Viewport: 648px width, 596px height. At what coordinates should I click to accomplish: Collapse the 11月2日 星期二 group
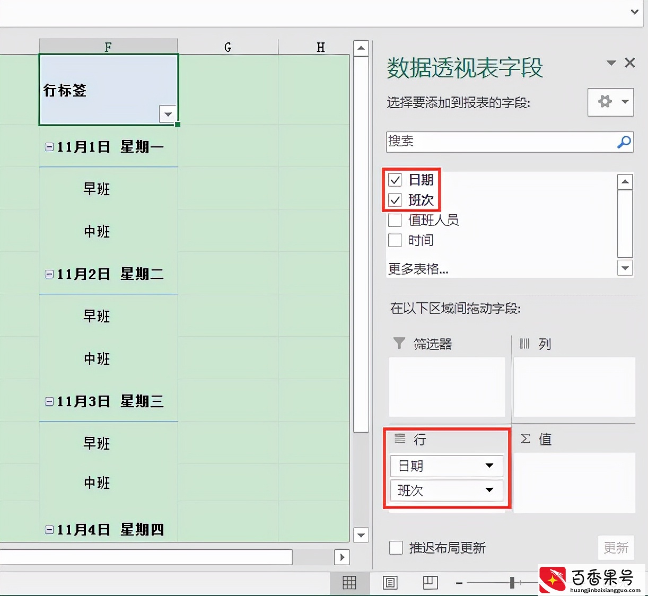(49, 274)
